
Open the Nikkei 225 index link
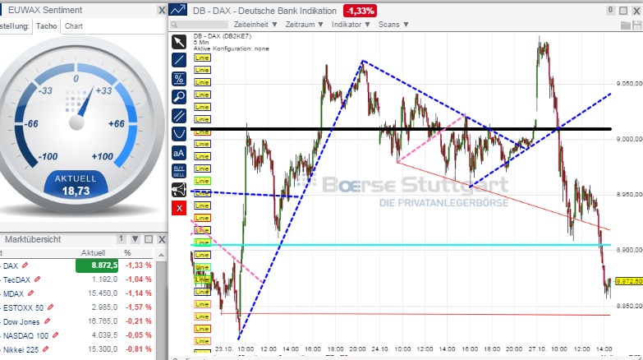[x=21, y=350]
